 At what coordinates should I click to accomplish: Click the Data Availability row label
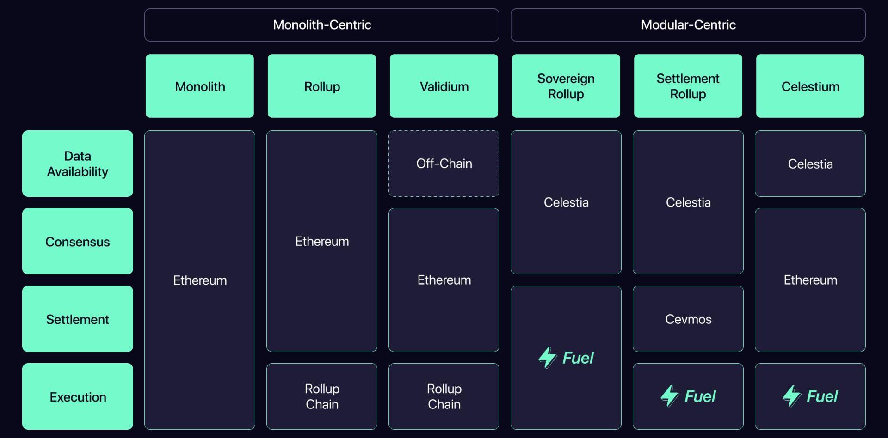pos(78,164)
